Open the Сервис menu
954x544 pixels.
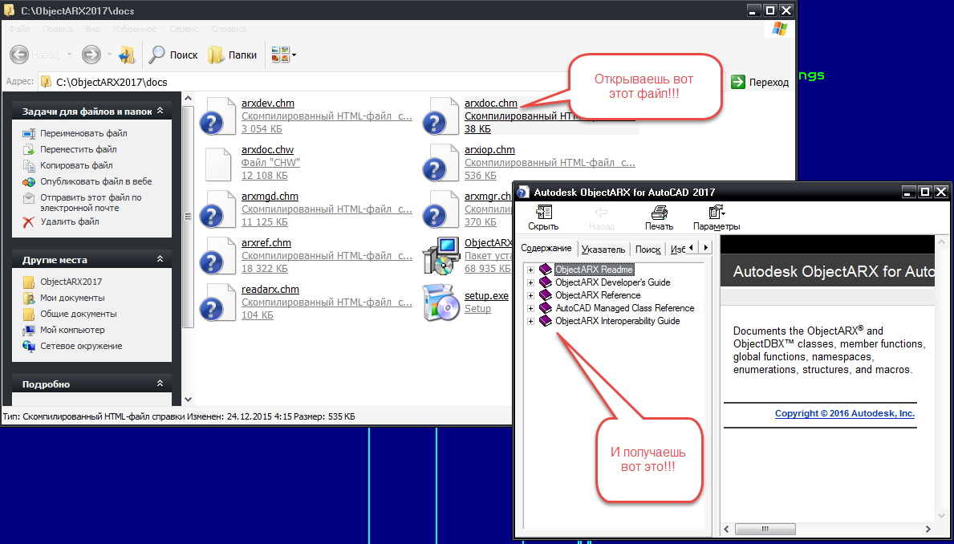[185, 29]
